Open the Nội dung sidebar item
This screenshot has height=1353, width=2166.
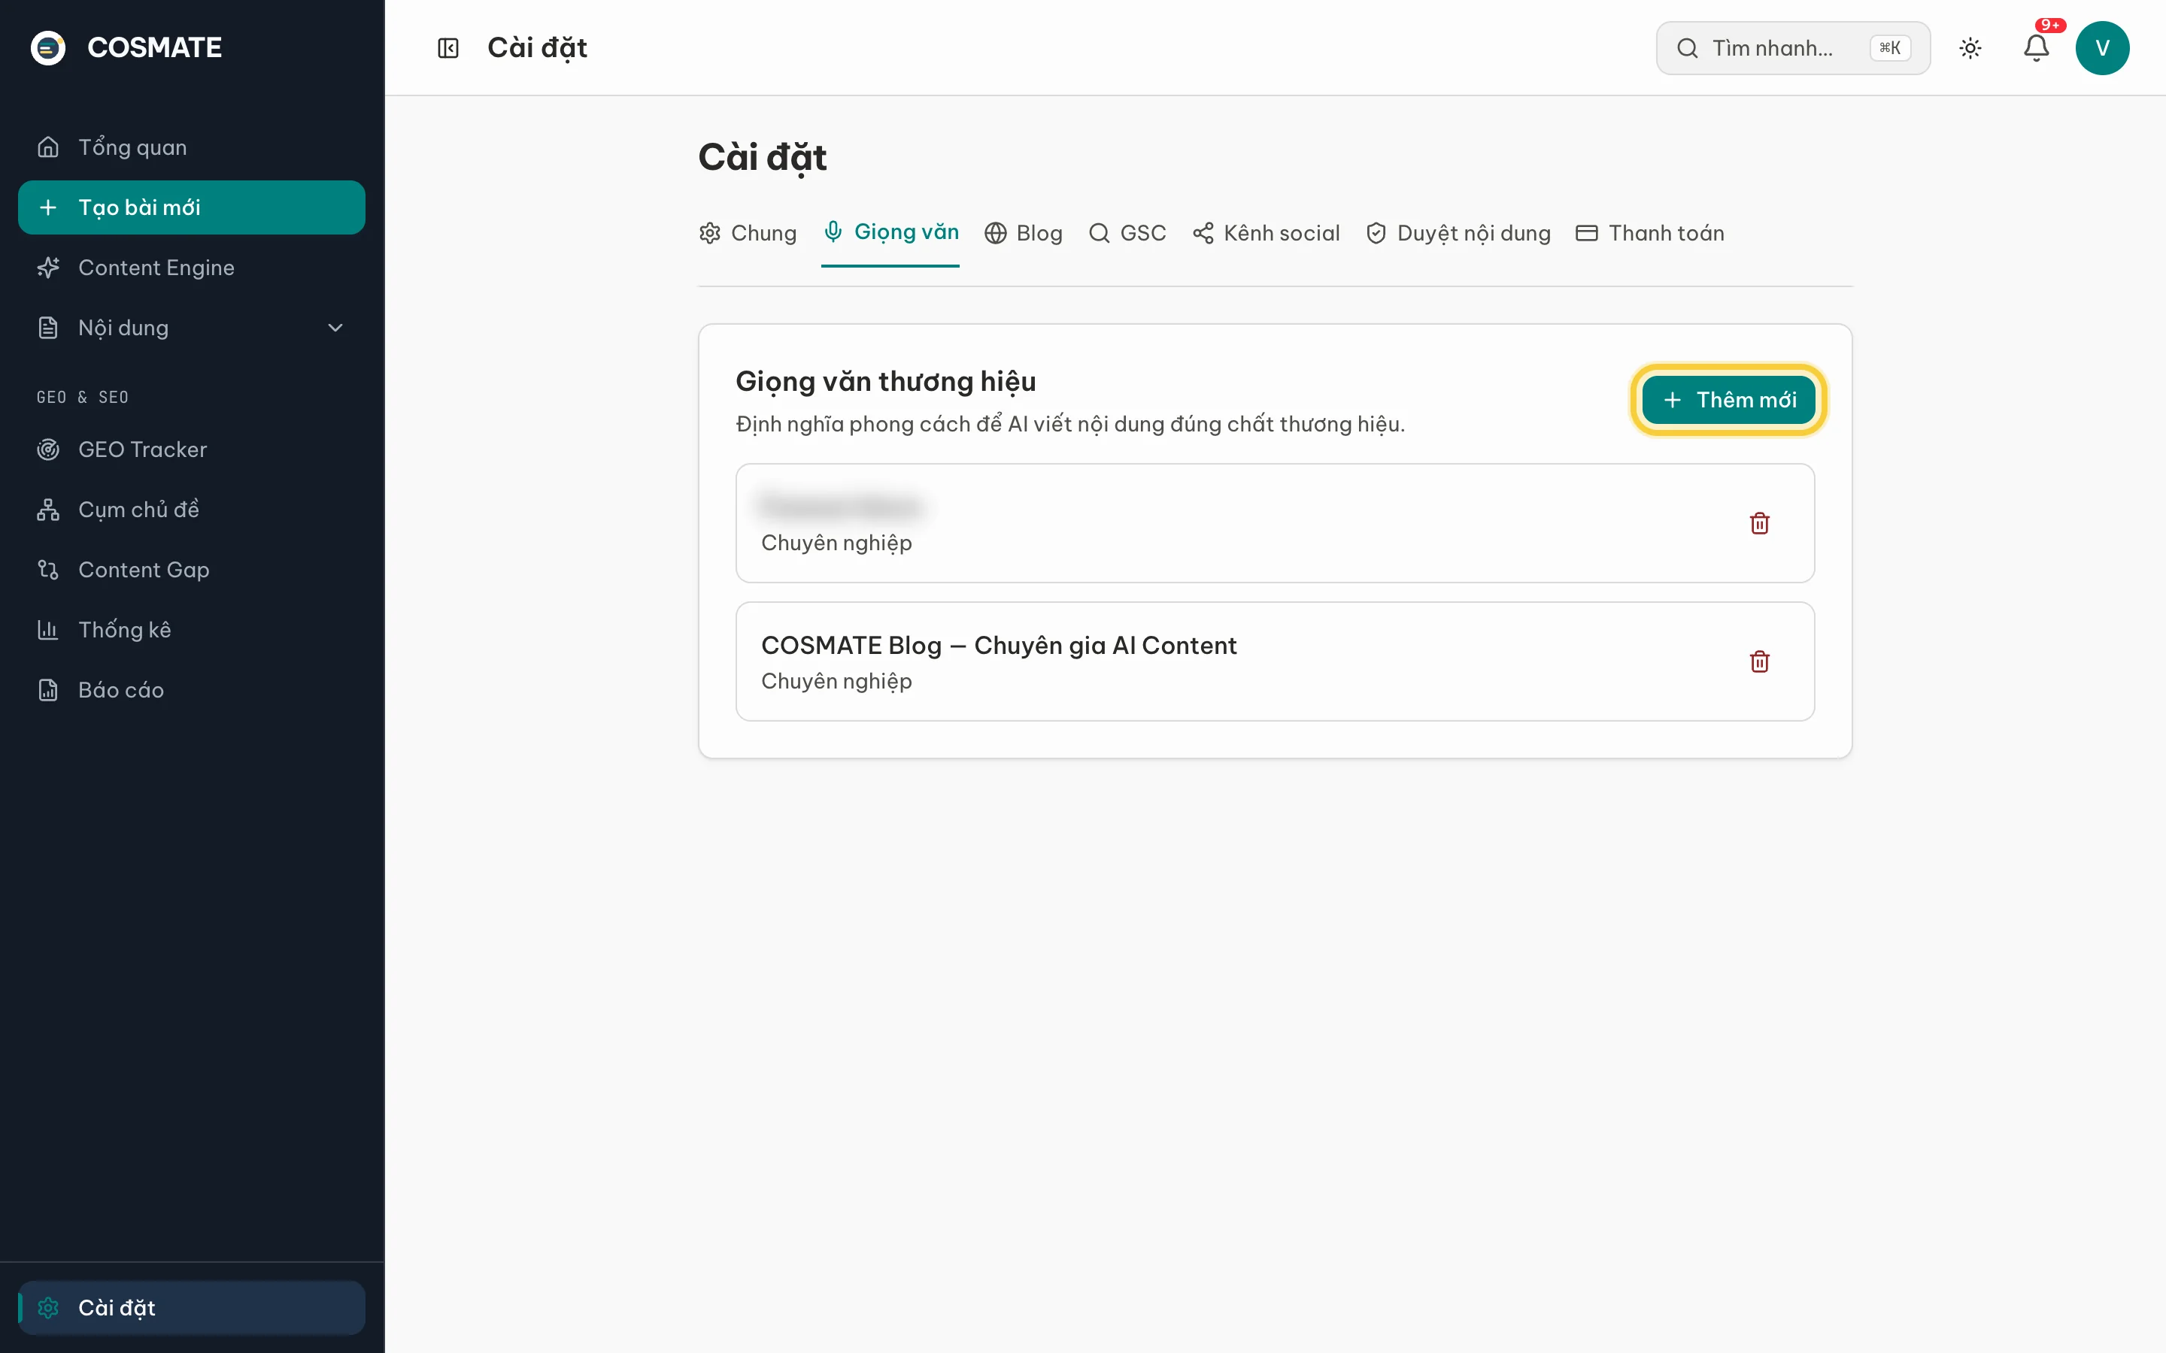tap(192, 328)
